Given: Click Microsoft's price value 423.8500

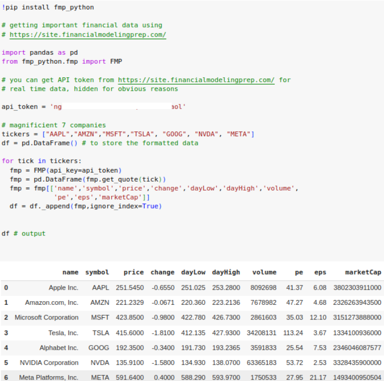Looking at the screenshot, I should 130,317.
